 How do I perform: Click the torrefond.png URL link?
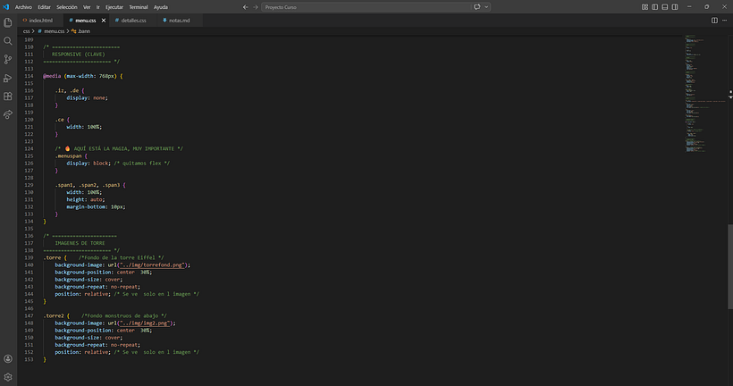[151, 265]
